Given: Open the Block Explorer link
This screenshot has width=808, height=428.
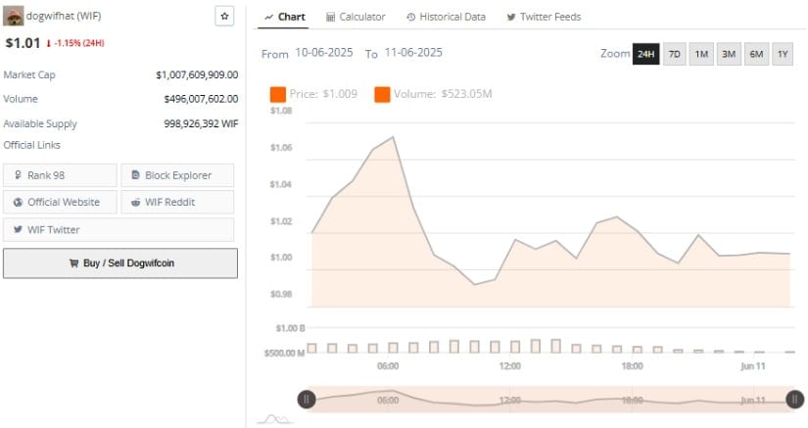Looking at the screenshot, I should coord(177,175).
